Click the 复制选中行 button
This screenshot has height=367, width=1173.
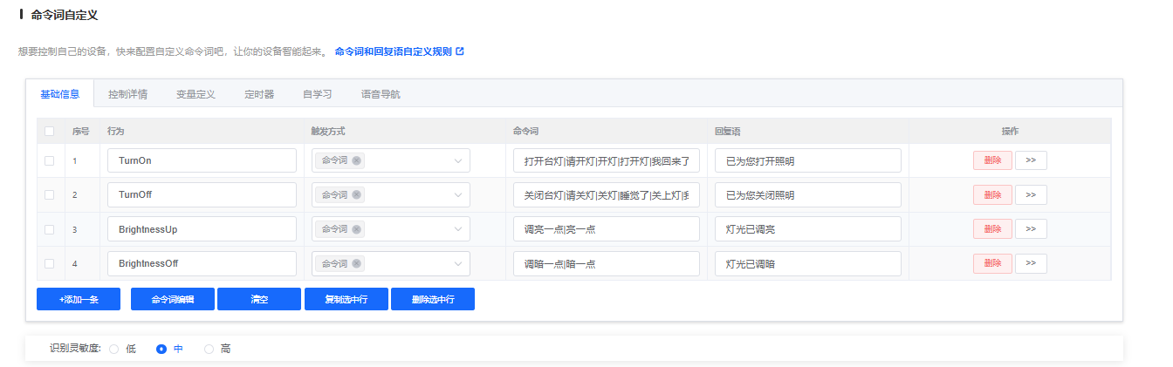[x=346, y=299]
